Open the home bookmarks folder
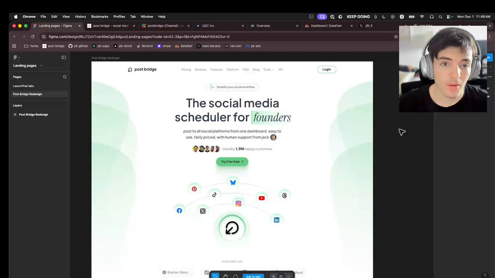 point(31,46)
